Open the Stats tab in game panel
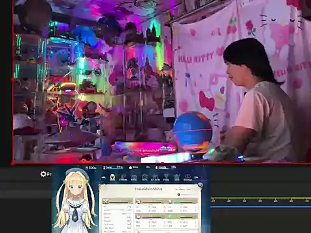Viewport: 311px width, 233px height. [x=112, y=177]
